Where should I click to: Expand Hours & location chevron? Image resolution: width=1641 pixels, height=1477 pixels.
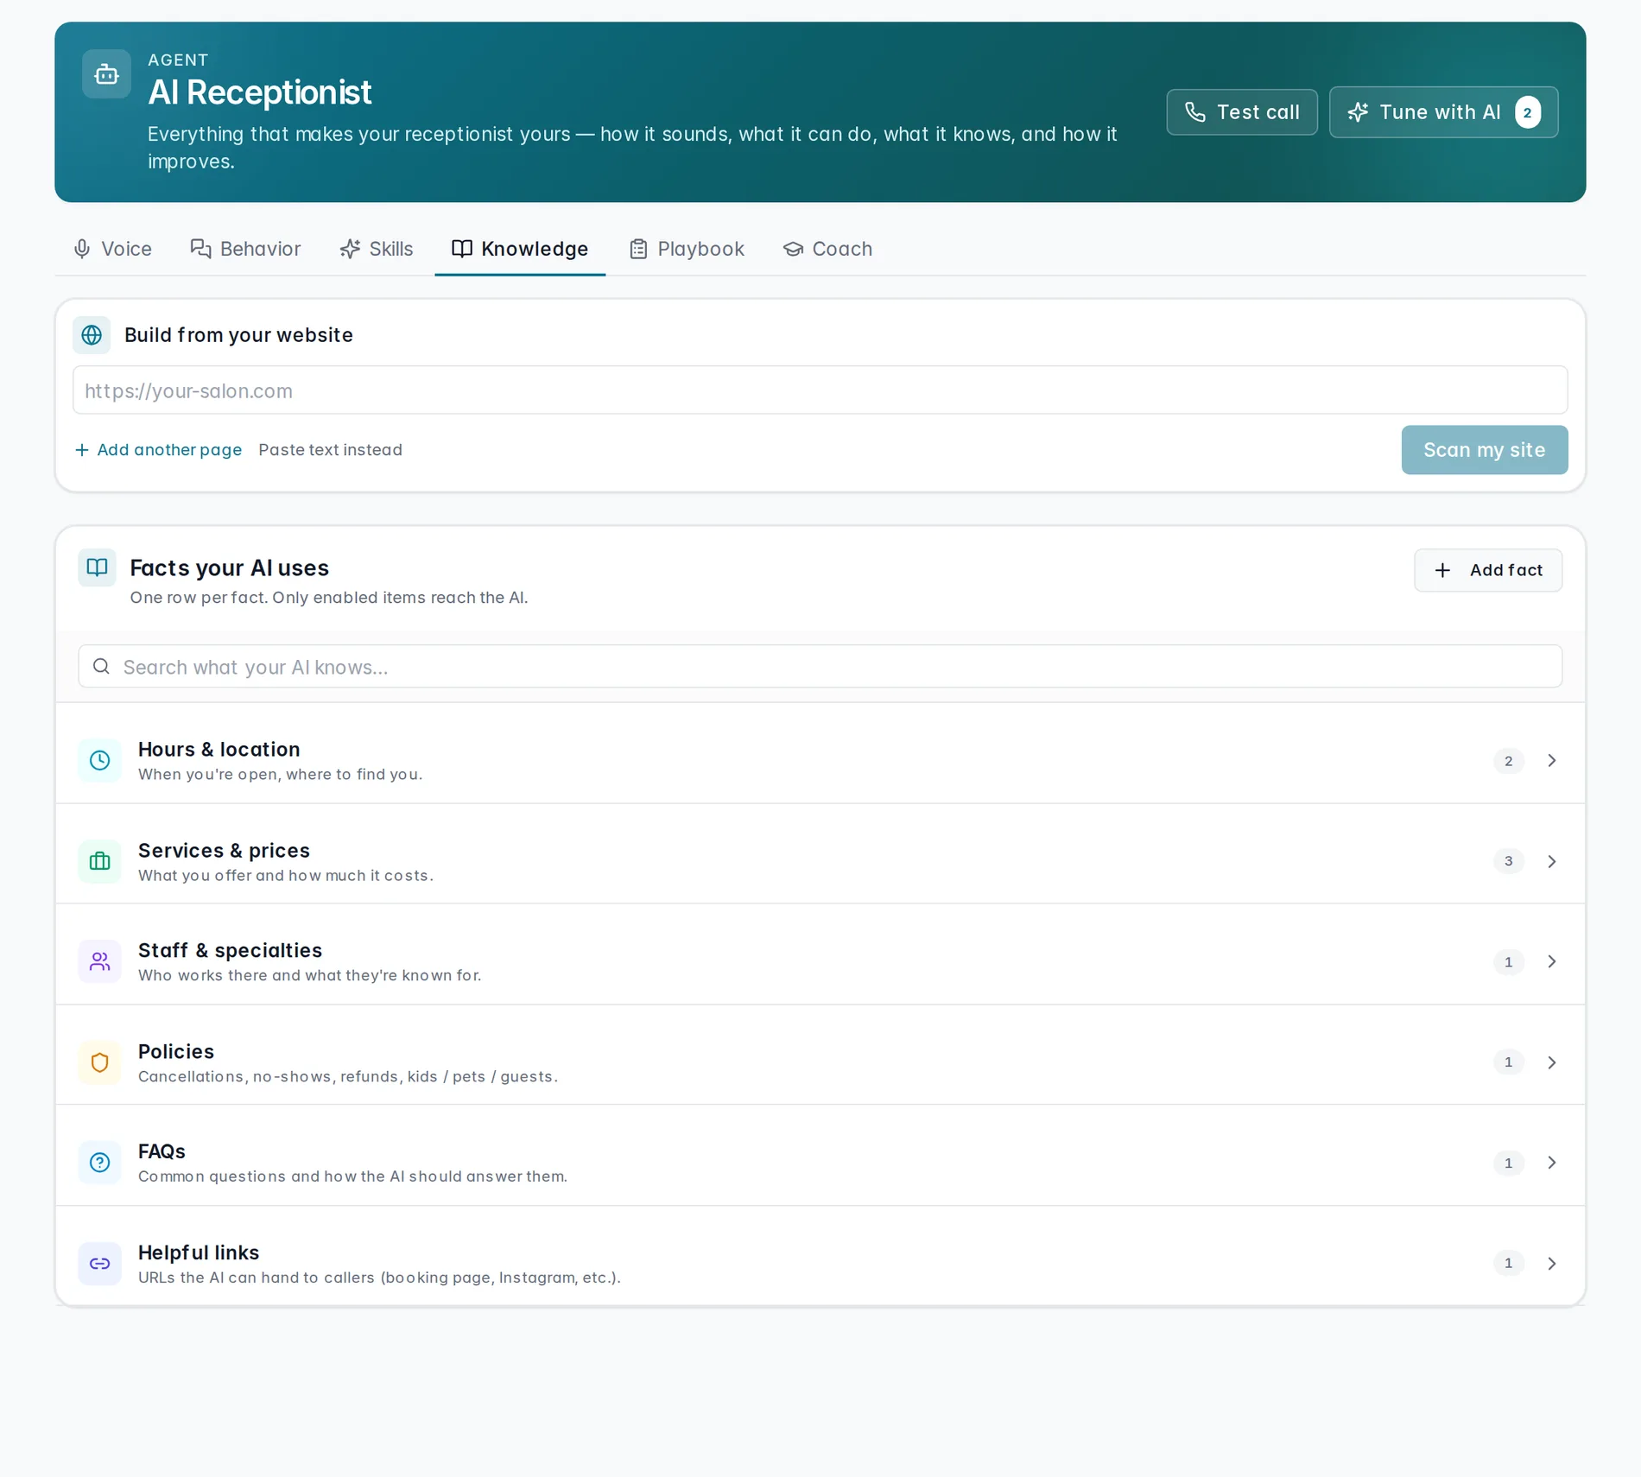click(x=1552, y=760)
